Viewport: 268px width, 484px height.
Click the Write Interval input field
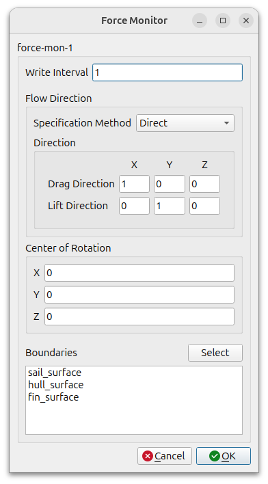(x=167, y=72)
